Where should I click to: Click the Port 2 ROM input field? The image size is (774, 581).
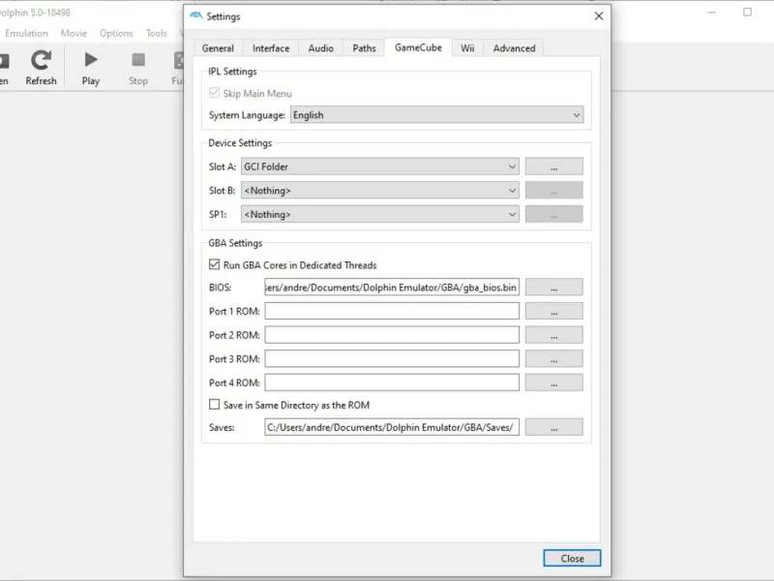[x=392, y=334]
